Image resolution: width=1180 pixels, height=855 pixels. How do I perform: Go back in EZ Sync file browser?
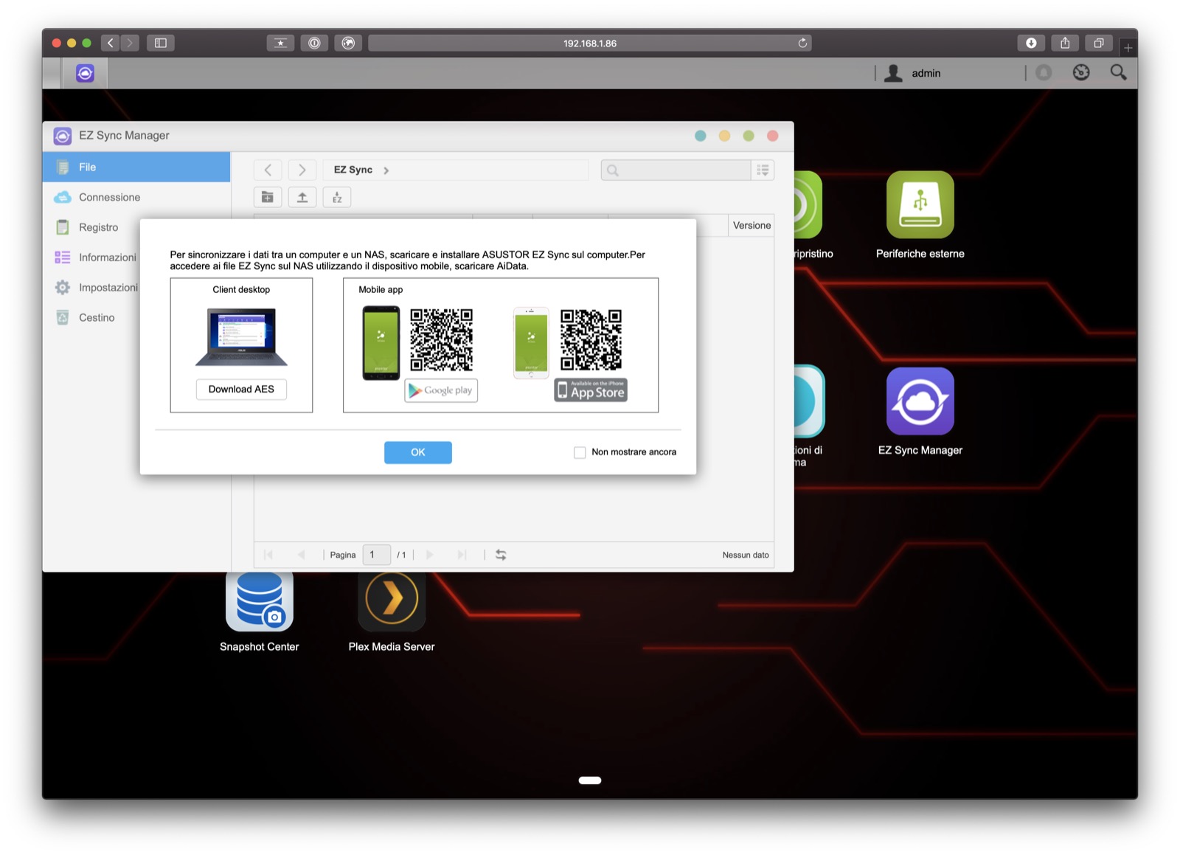pos(268,170)
